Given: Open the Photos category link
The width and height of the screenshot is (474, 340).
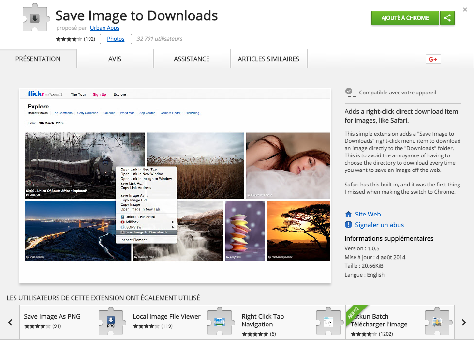Looking at the screenshot, I should [116, 39].
